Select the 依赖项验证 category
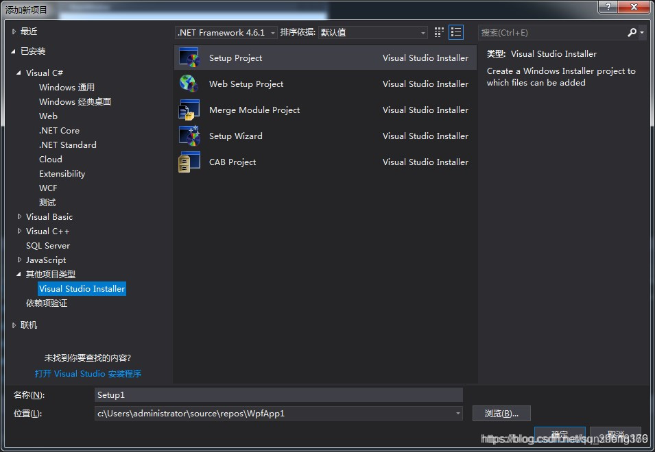The image size is (655, 452). click(47, 303)
